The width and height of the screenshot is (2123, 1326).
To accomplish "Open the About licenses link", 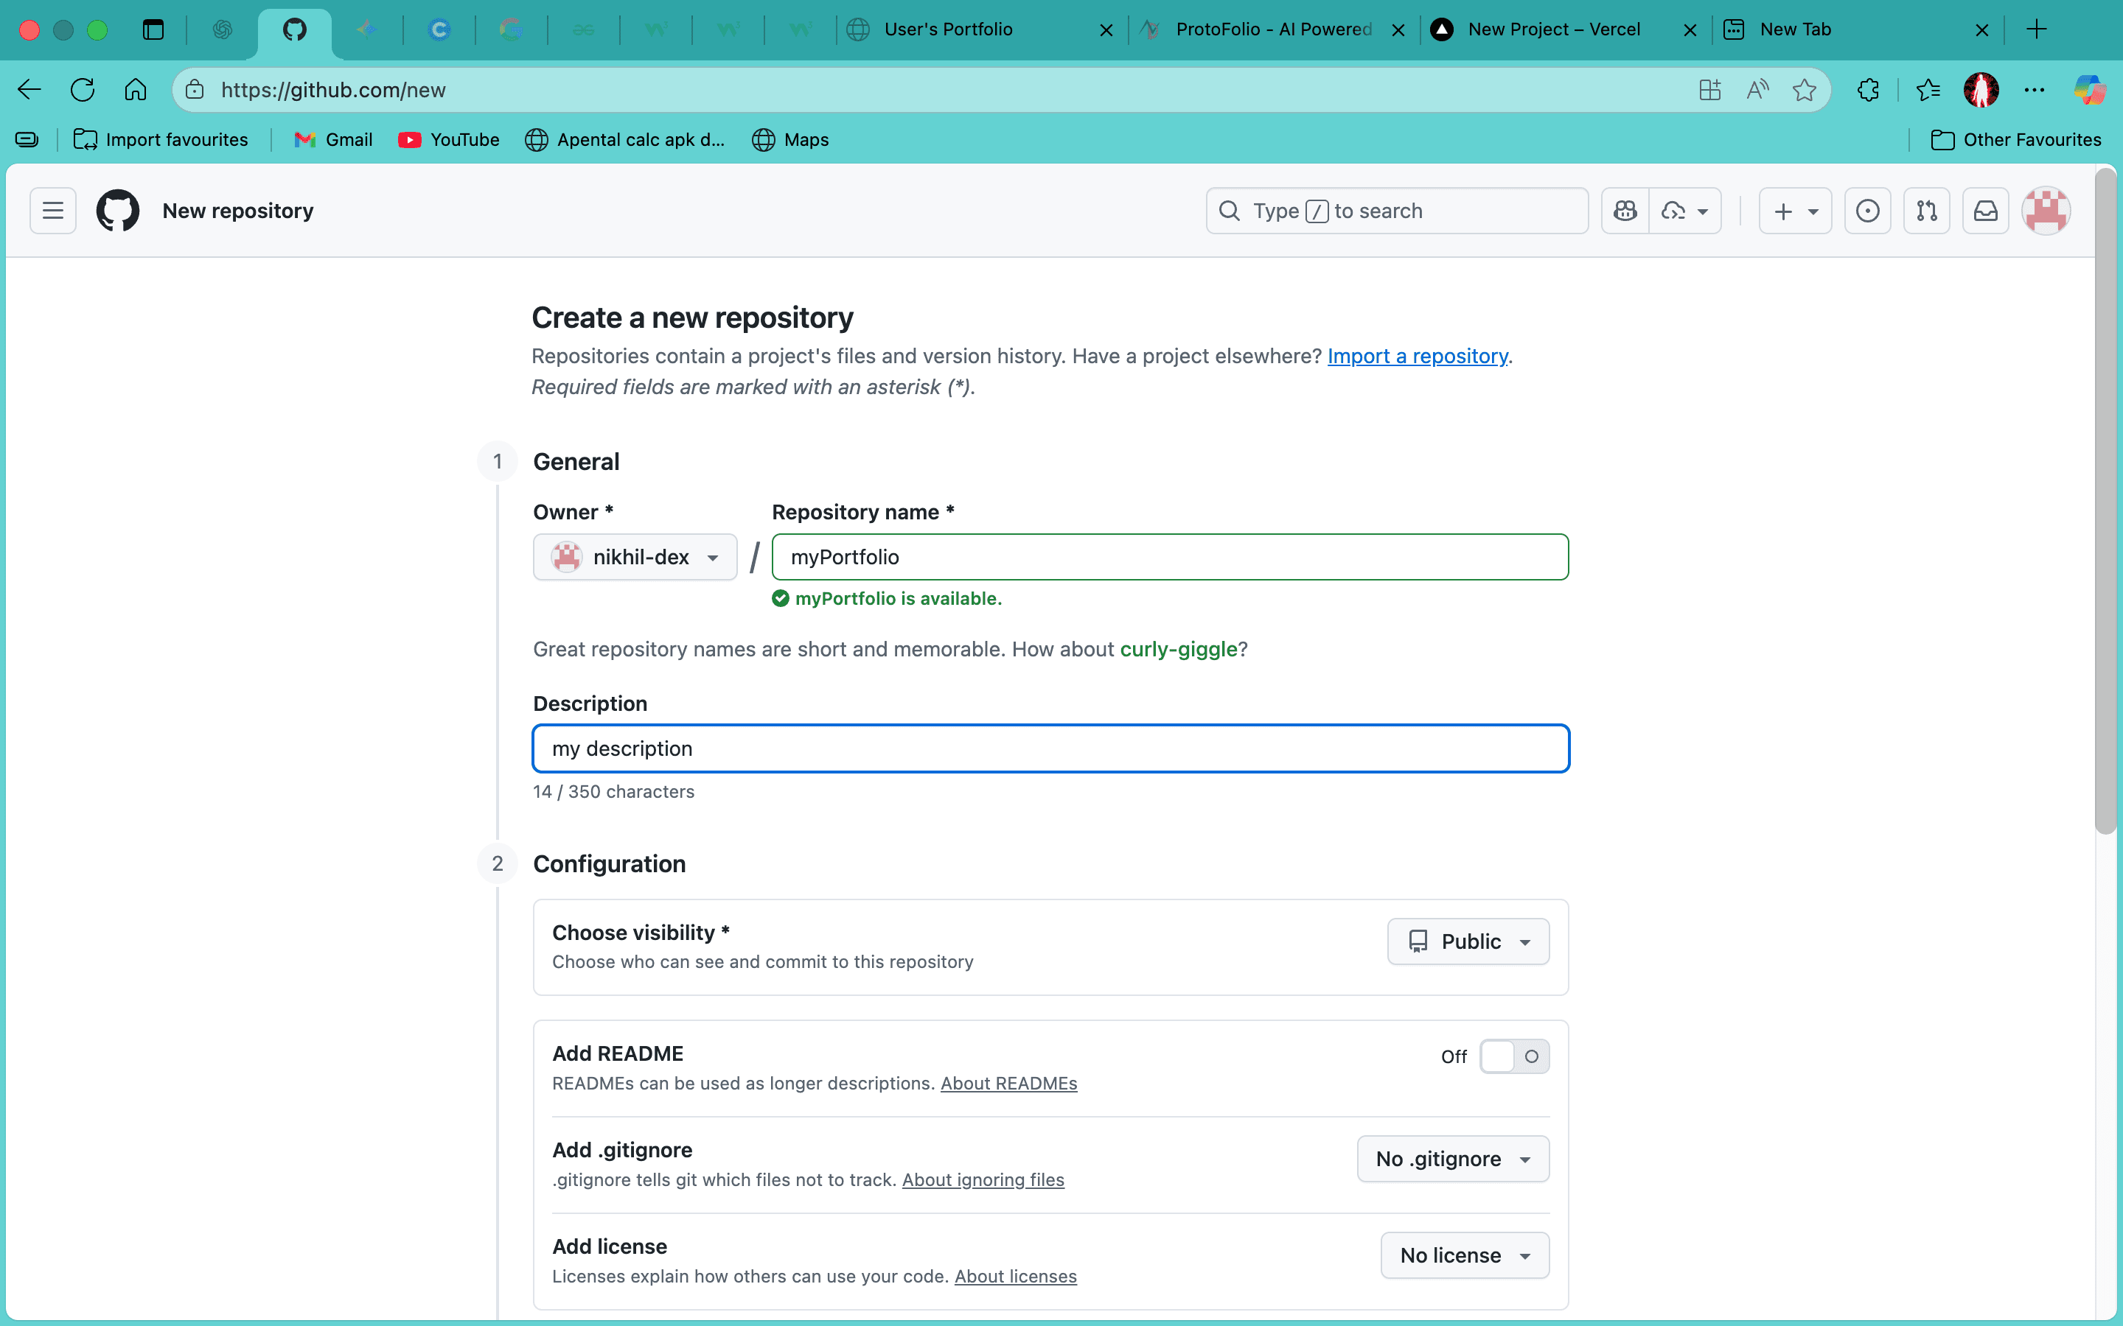I will coord(1015,1276).
